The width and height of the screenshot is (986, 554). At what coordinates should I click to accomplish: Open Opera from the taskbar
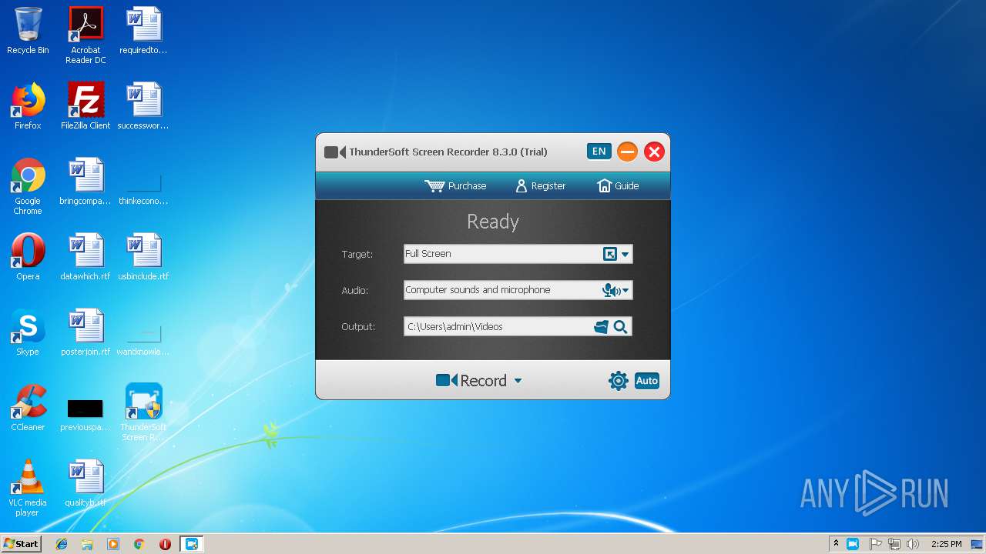(x=165, y=544)
